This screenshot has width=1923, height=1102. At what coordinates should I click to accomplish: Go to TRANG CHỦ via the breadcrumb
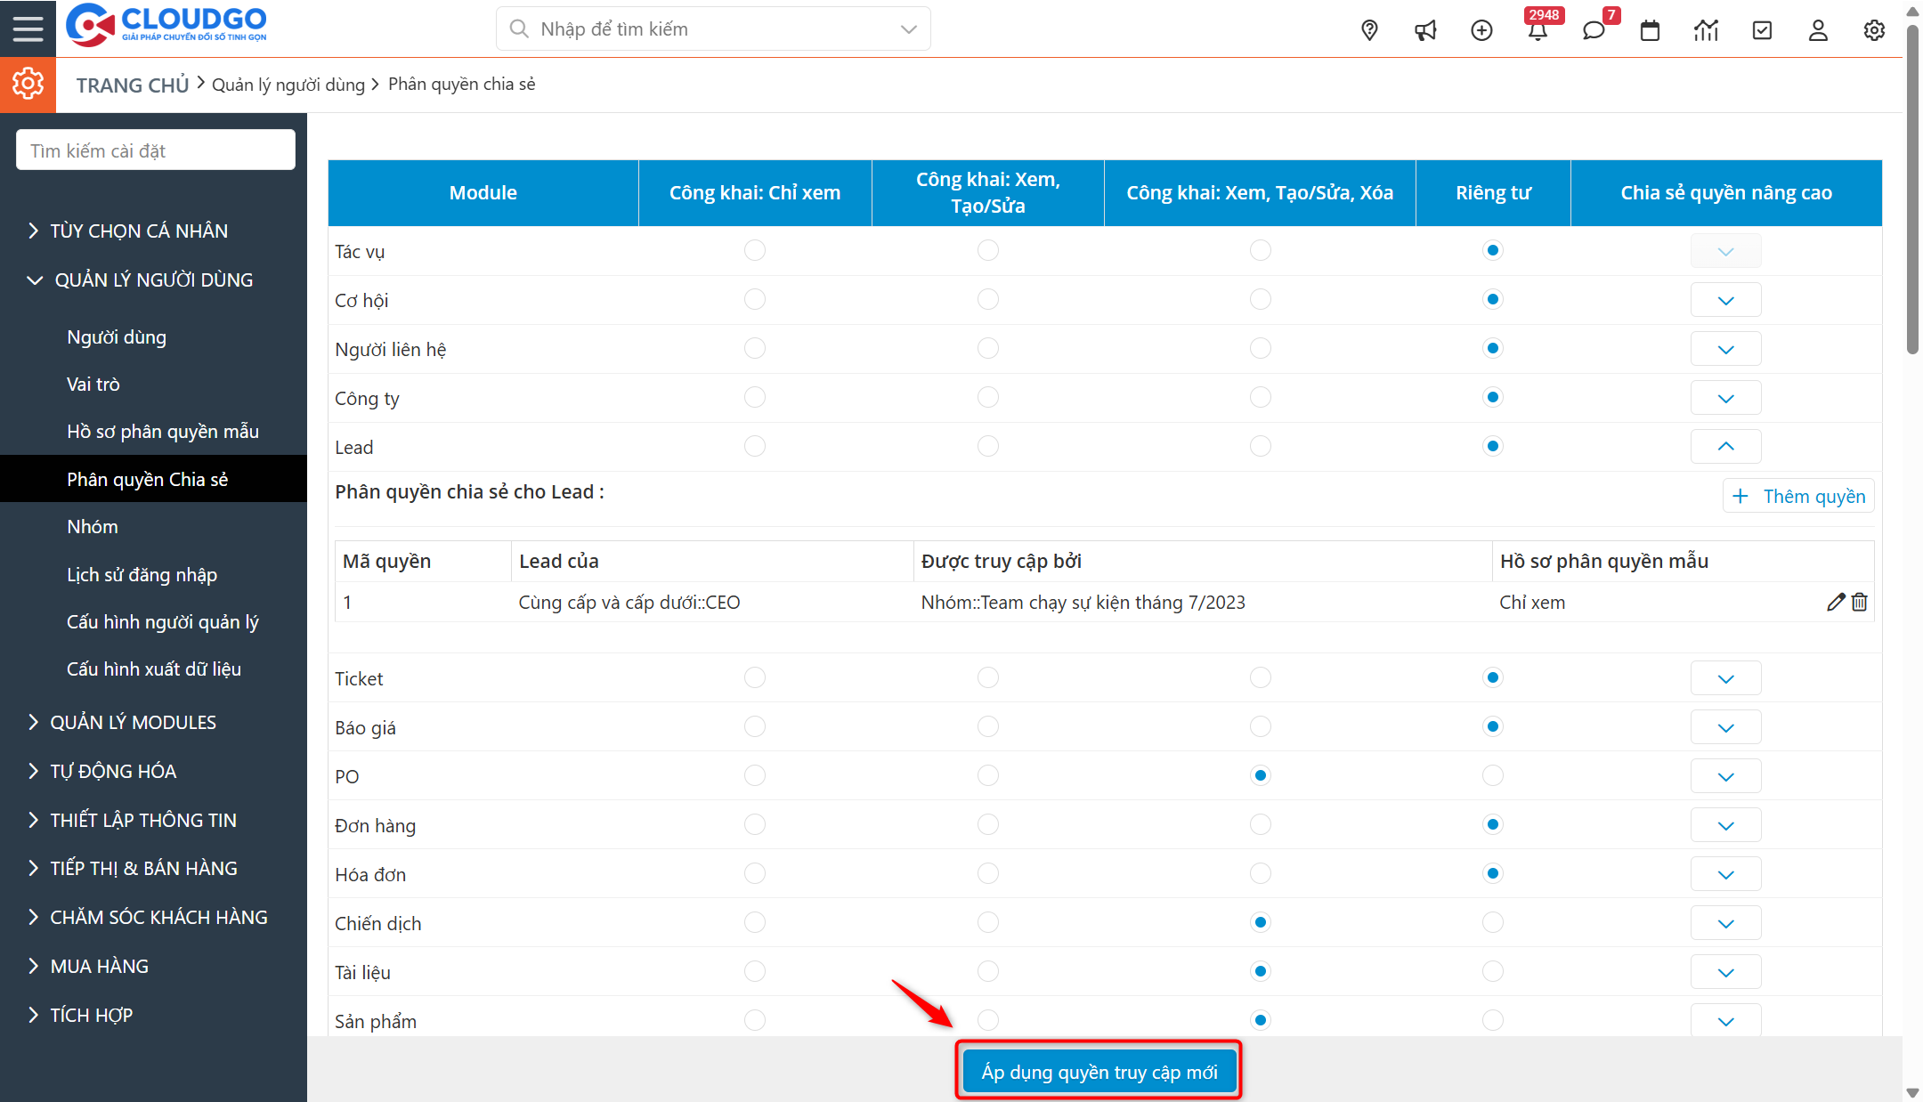(132, 84)
